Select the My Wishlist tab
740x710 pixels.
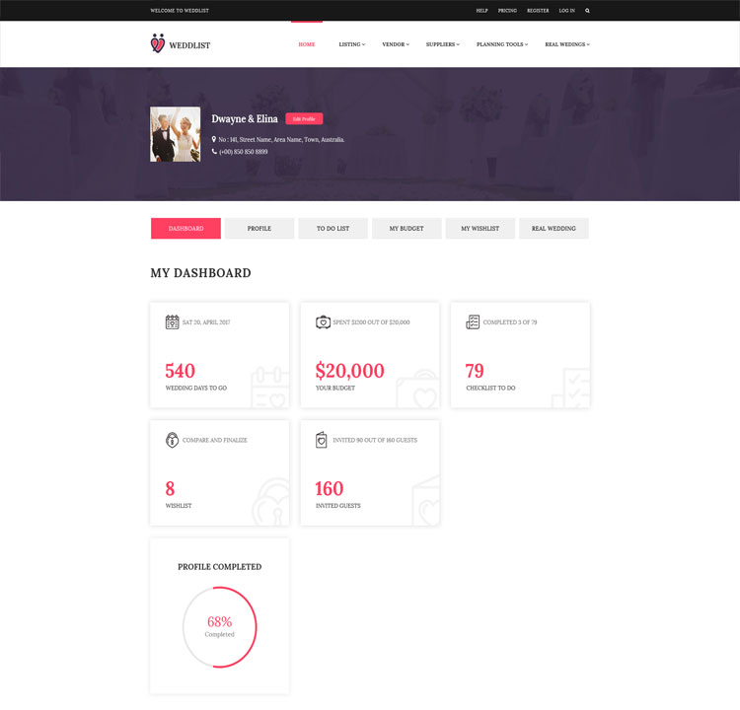pos(480,229)
